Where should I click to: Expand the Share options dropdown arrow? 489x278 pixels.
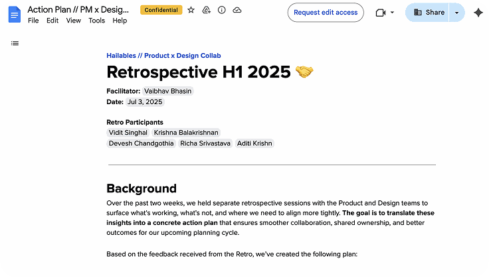coord(456,13)
